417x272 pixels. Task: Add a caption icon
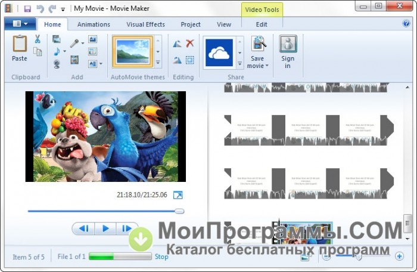92,51
